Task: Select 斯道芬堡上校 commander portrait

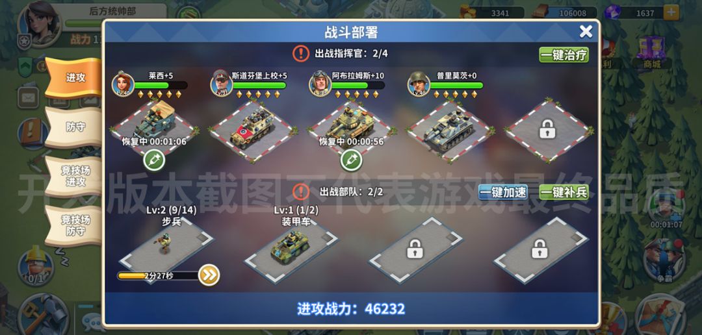Action: [x=221, y=83]
